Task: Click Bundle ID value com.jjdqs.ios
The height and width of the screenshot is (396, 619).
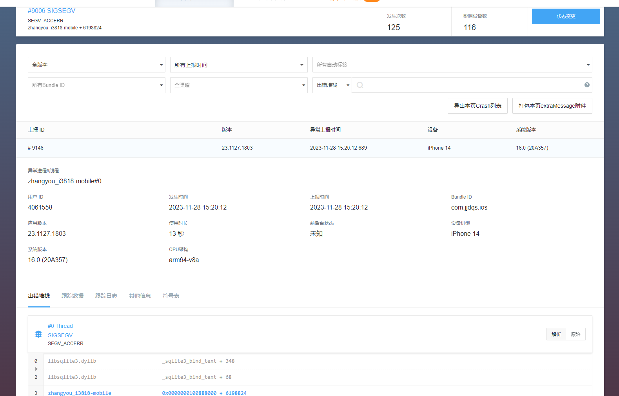Action: (469, 208)
